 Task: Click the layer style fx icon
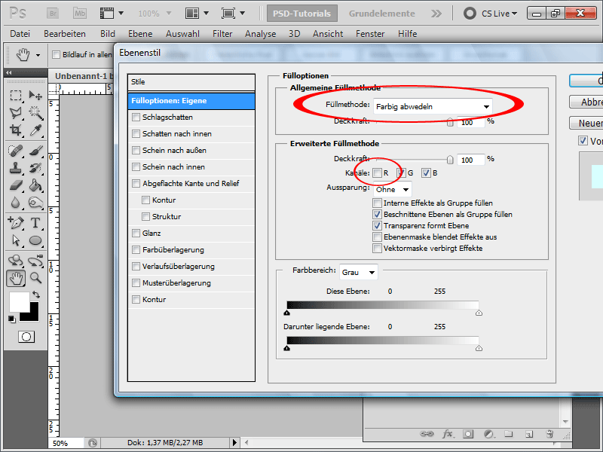[x=447, y=434]
